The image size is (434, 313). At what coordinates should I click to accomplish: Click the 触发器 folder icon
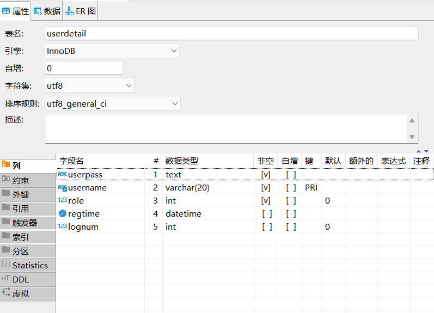click(x=6, y=222)
